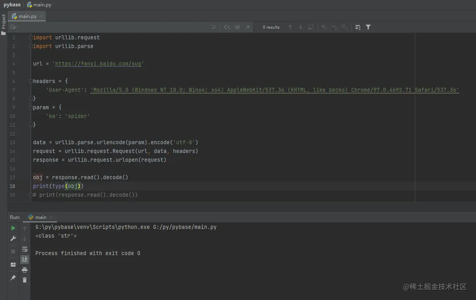Viewport: 476px width, 300px height.
Task: Unselect occurrence icon in search bar
Action: [334, 27]
